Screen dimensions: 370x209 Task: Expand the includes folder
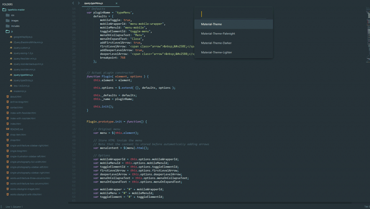[8, 26]
